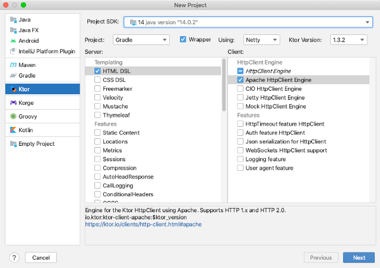Click the client Features section heading
The height and width of the screenshot is (268, 380).
pos(248,115)
